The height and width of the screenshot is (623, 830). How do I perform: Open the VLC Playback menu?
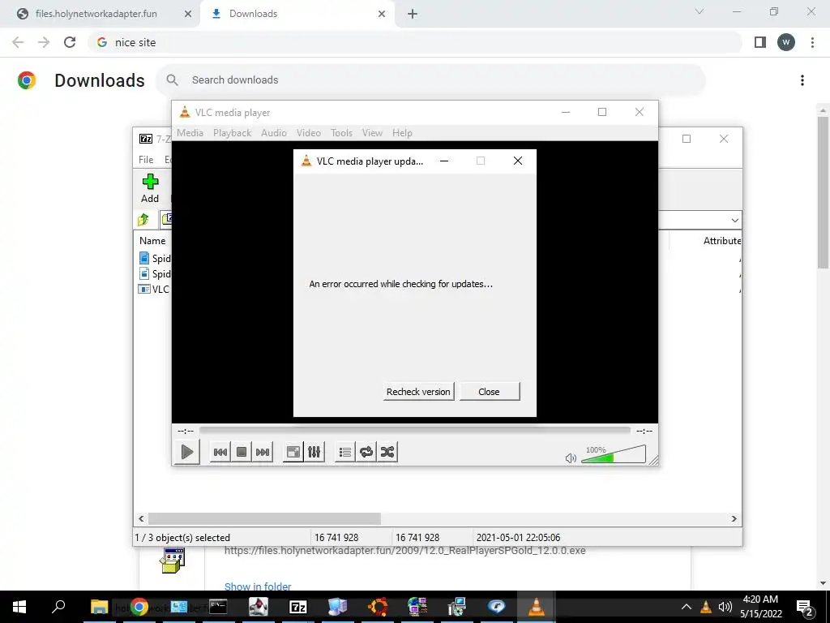(232, 133)
